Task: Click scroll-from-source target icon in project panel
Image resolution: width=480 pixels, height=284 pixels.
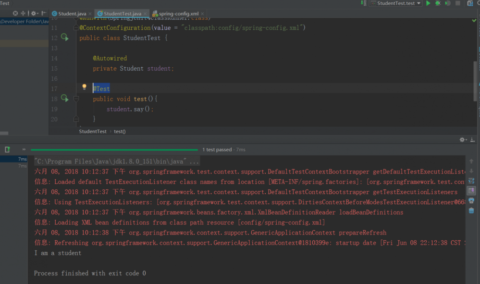Action: point(15,13)
